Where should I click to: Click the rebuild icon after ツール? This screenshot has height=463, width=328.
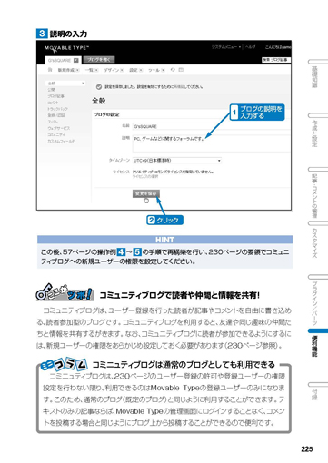click(173, 70)
